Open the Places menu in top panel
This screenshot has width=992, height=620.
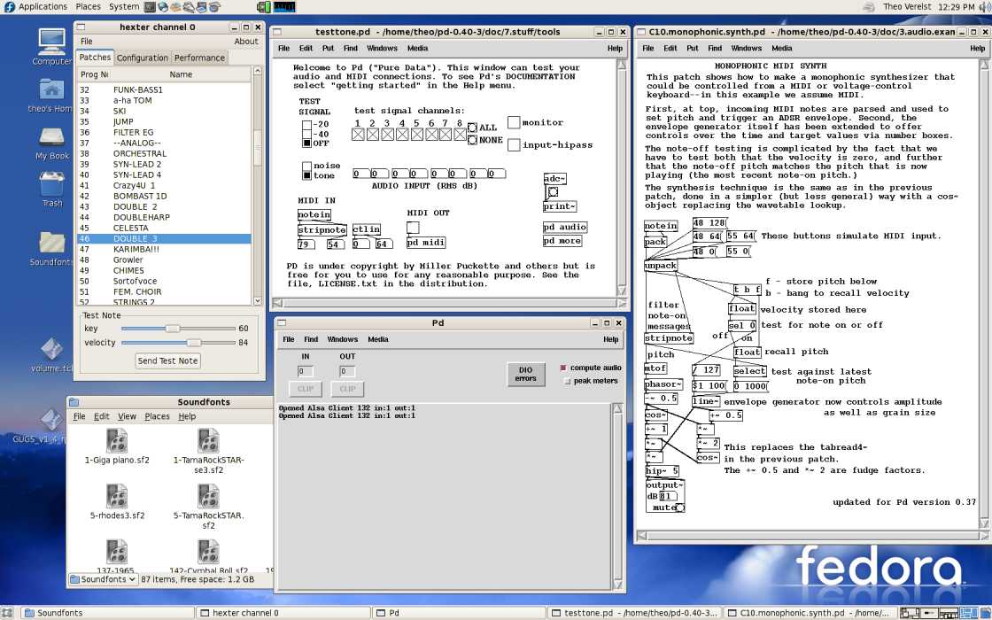88,6
